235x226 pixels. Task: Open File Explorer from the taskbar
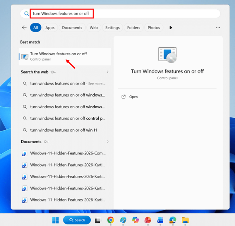click(x=185, y=220)
